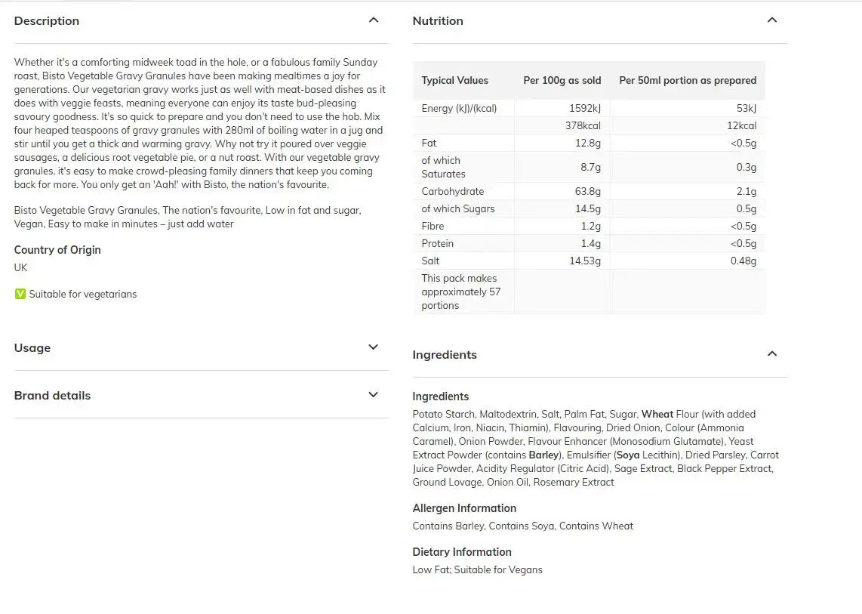Image resolution: width=862 pixels, height=614 pixels.
Task: Click the Nutrition section heading
Action: click(438, 21)
